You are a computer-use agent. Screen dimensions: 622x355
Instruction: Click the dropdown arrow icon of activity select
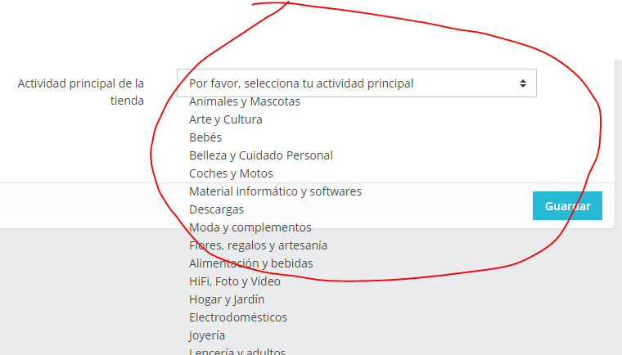523,83
